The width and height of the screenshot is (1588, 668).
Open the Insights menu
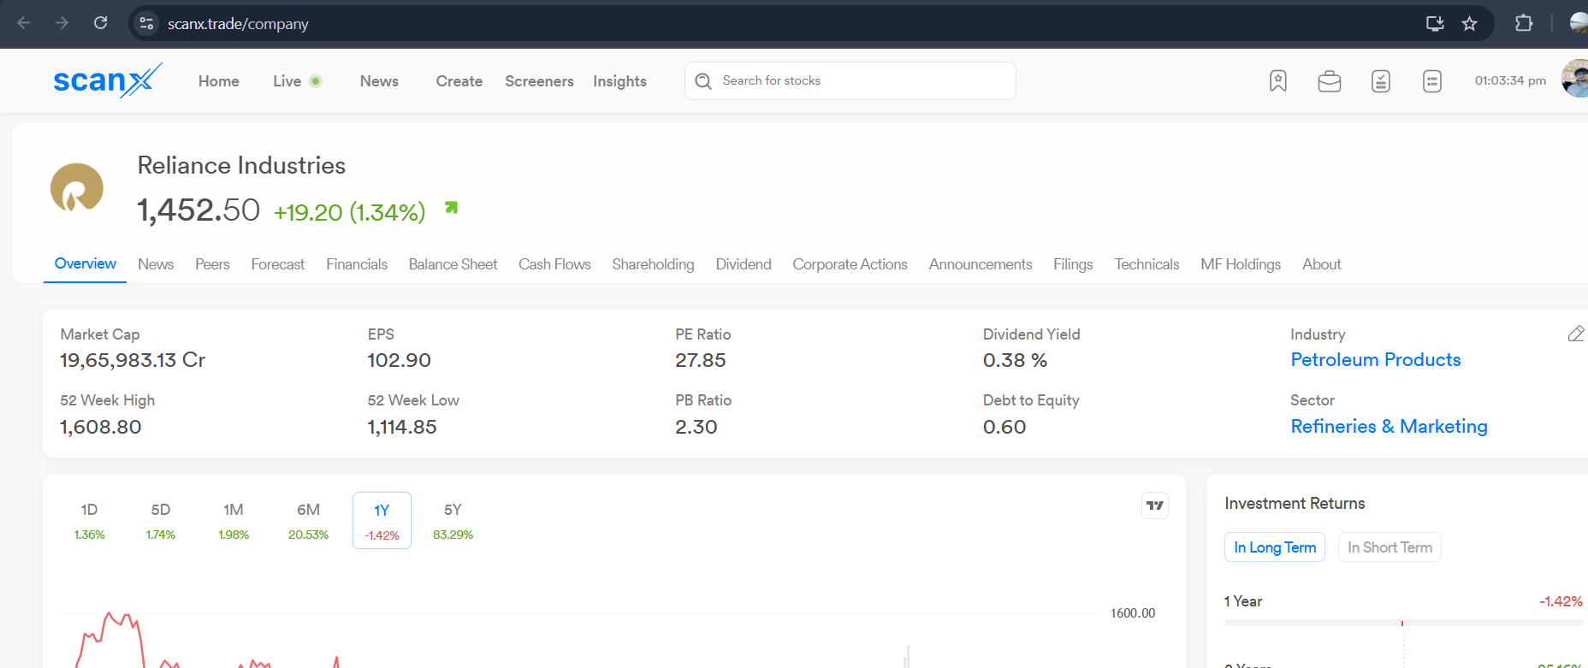[619, 81]
